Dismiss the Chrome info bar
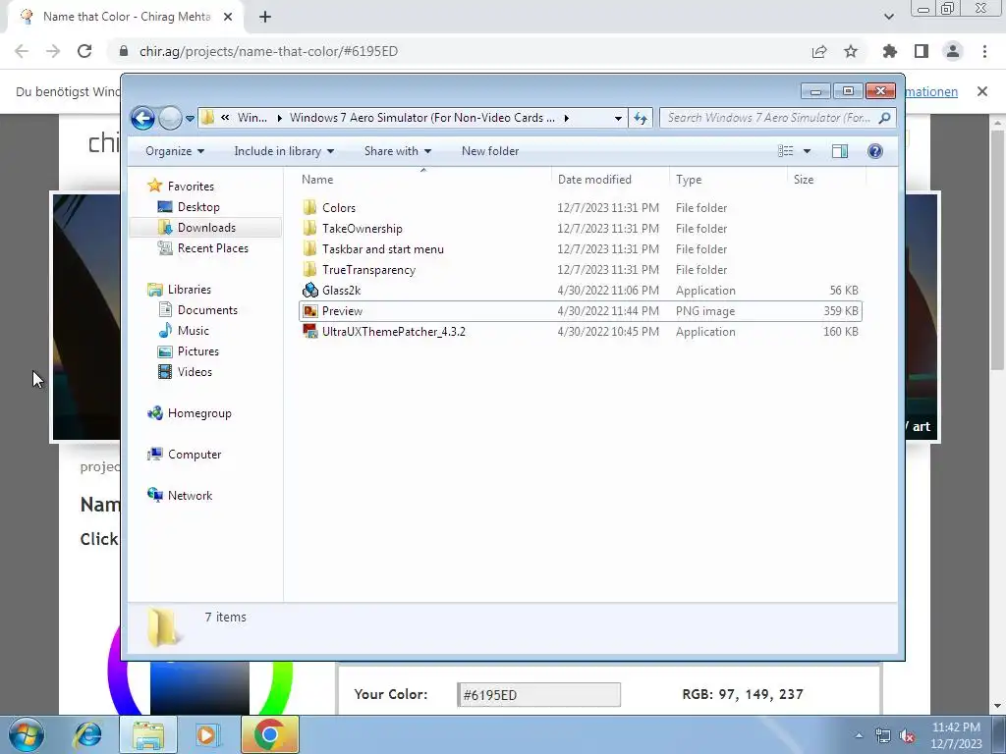This screenshot has height=754, width=1006. [982, 91]
